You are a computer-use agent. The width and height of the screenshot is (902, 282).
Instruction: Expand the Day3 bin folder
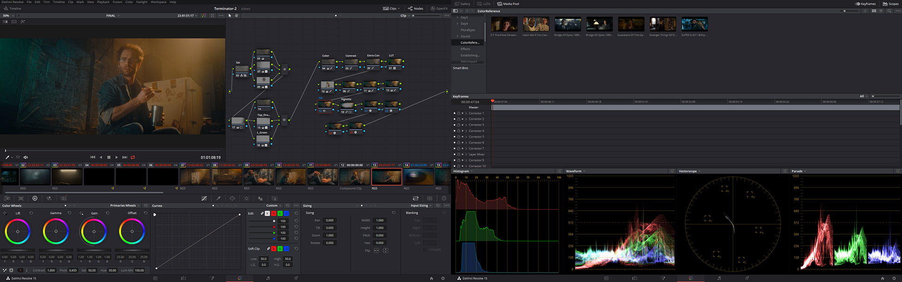[458, 17]
